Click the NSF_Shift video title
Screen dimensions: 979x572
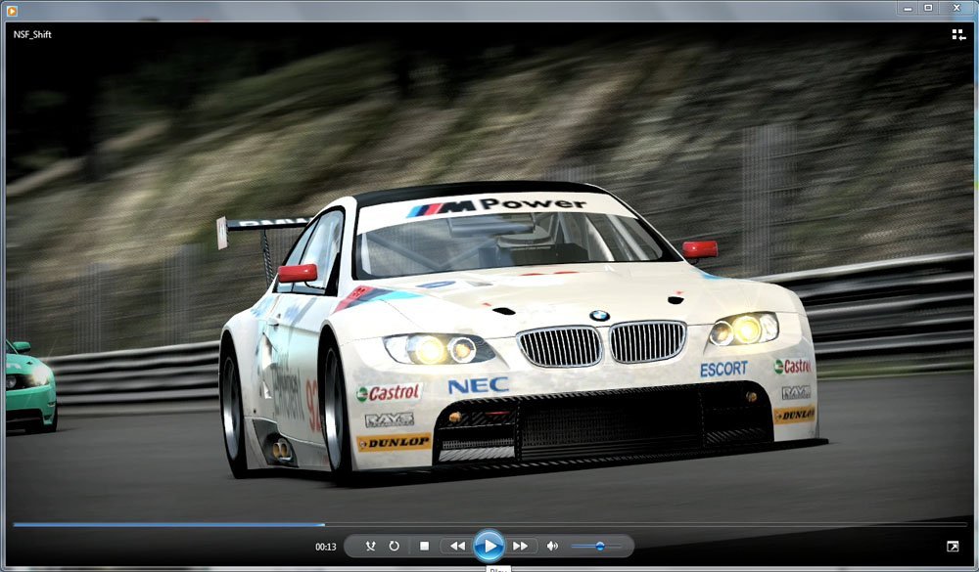[32, 34]
